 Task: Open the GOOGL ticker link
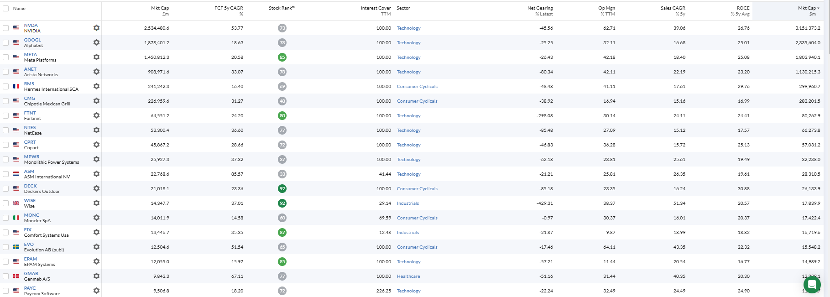tap(32, 40)
